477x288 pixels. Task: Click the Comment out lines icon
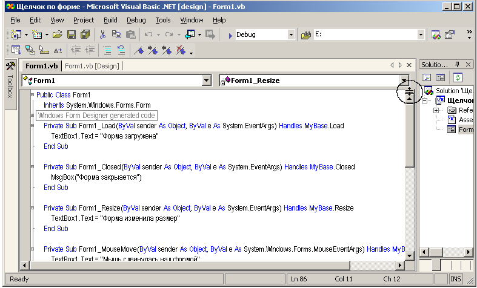tap(107, 51)
